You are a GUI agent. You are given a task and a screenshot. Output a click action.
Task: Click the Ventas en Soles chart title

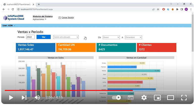(56, 58)
